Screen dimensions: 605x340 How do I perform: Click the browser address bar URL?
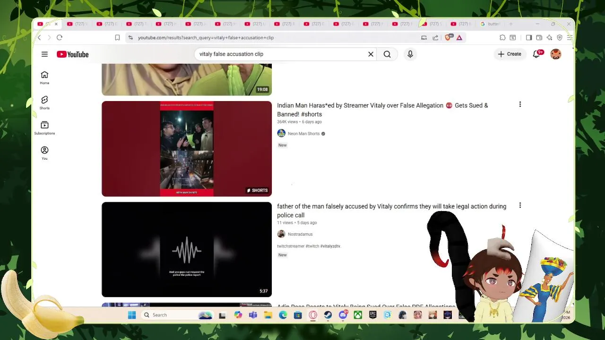click(206, 38)
